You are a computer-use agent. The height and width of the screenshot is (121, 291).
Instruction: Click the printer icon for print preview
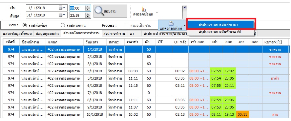click(x=171, y=24)
